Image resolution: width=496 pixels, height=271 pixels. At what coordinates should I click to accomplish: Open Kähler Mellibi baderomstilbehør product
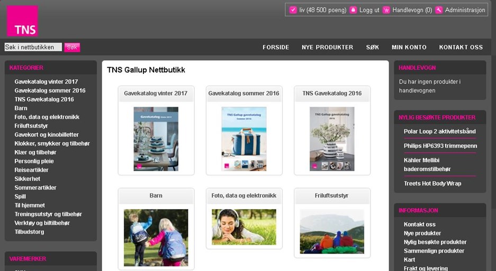click(x=427, y=165)
